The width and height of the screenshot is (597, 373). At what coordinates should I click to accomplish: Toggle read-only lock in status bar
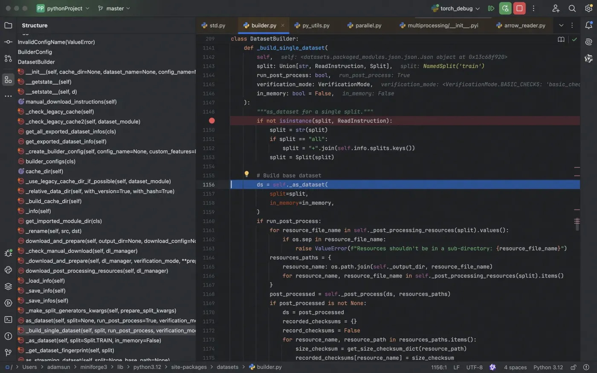pos(574,367)
